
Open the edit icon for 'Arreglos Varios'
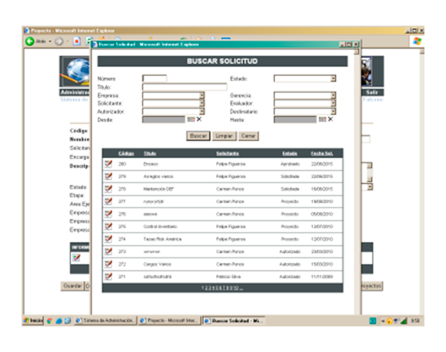coord(108,176)
